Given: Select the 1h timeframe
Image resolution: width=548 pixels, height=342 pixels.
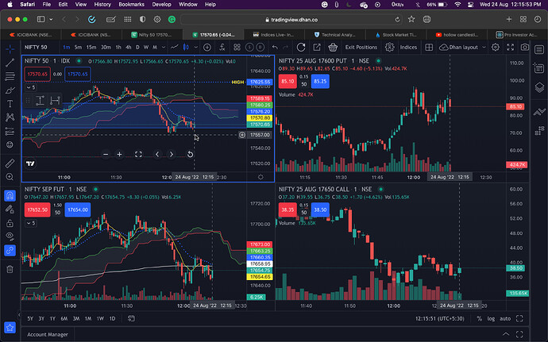Looking at the screenshot, I should [118, 47].
